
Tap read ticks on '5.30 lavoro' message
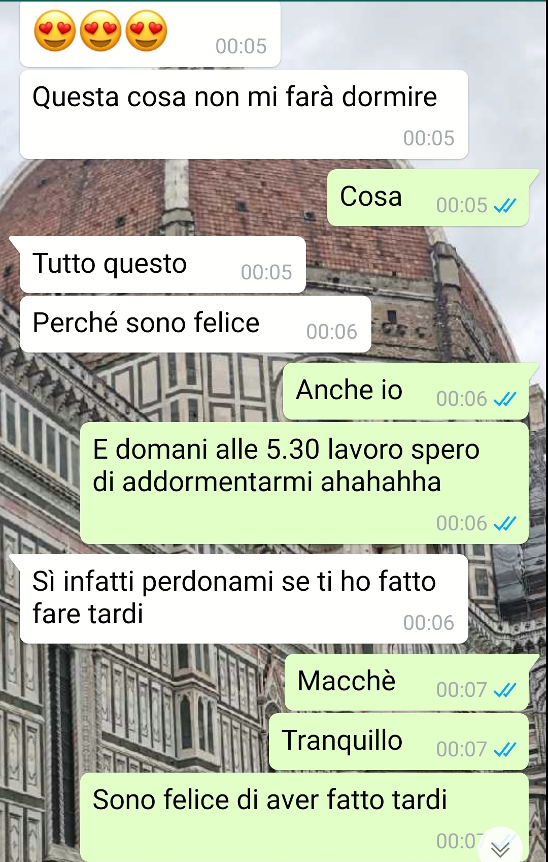click(505, 524)
